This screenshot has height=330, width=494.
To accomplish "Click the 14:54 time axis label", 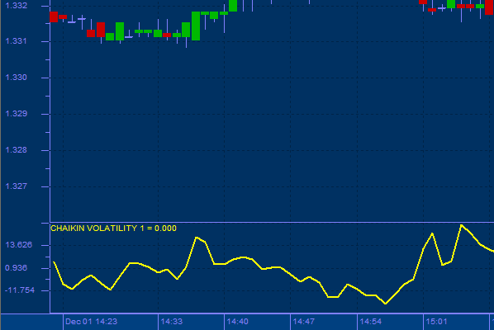I will tap(370, 322).
